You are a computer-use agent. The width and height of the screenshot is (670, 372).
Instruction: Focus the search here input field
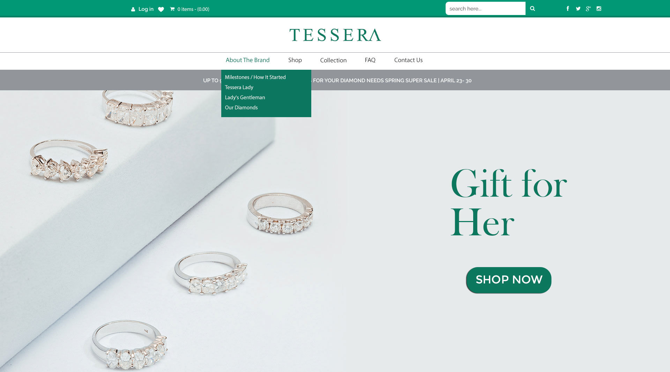[485, 8]
